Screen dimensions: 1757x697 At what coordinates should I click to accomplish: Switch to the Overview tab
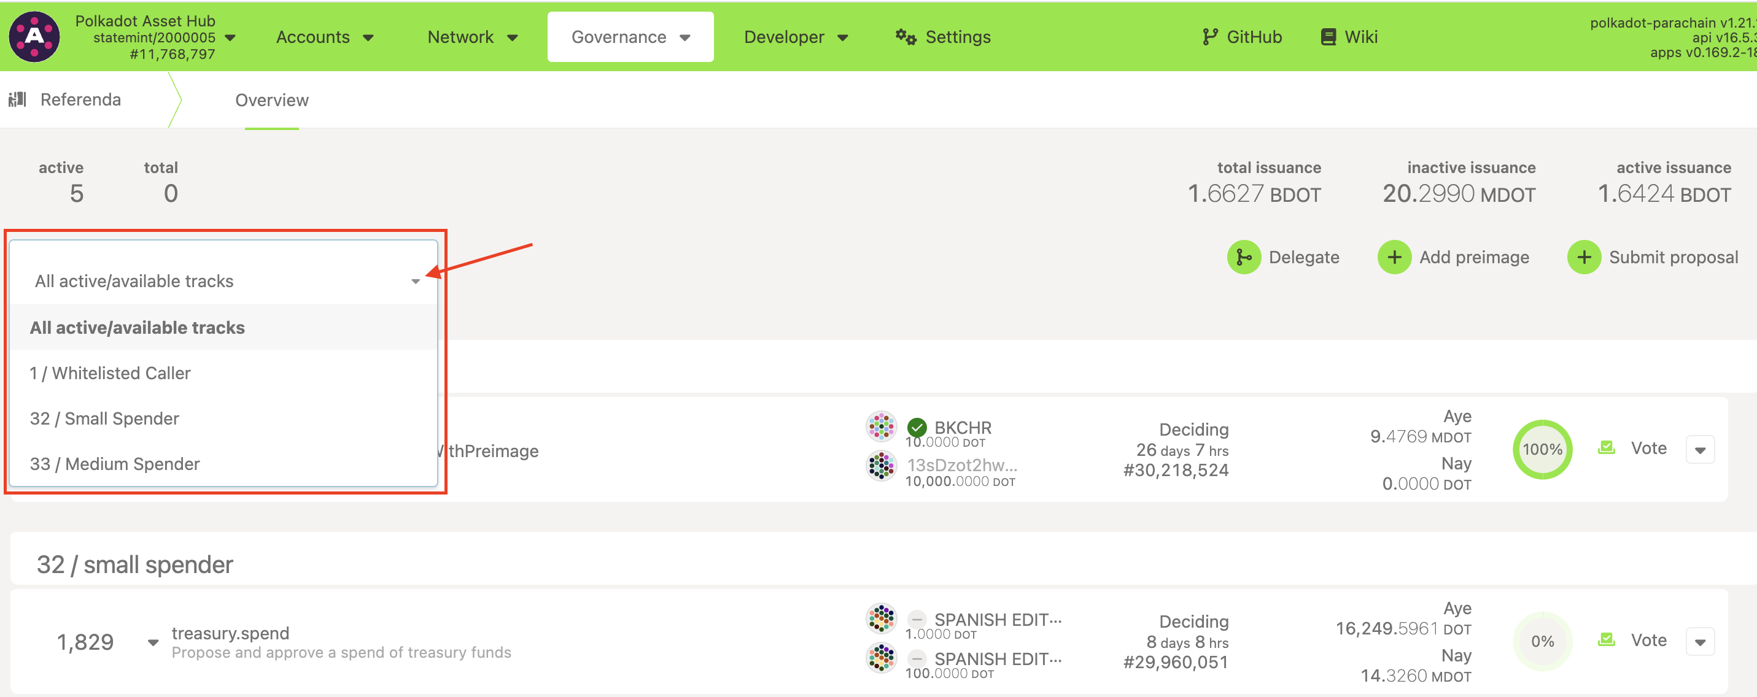click(271, 100)
